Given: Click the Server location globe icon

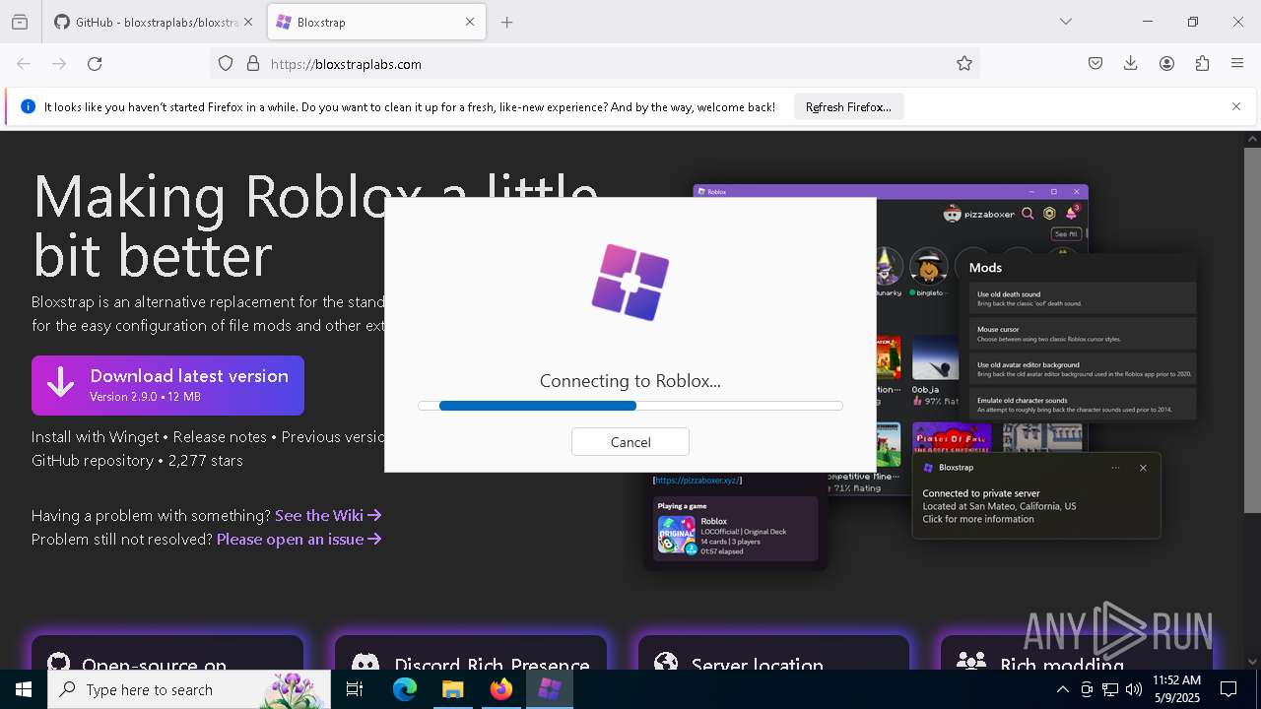Looking at the screenshot, I should [667, 663].
